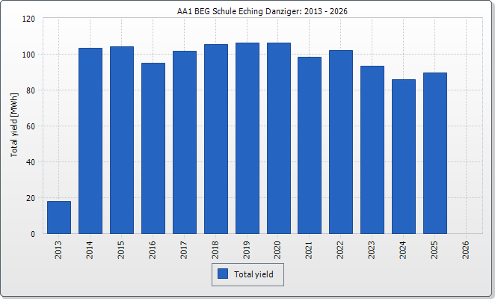495x299 pixels.
Task: Click the 2013 x-axis year label
Action: point(59,249)
